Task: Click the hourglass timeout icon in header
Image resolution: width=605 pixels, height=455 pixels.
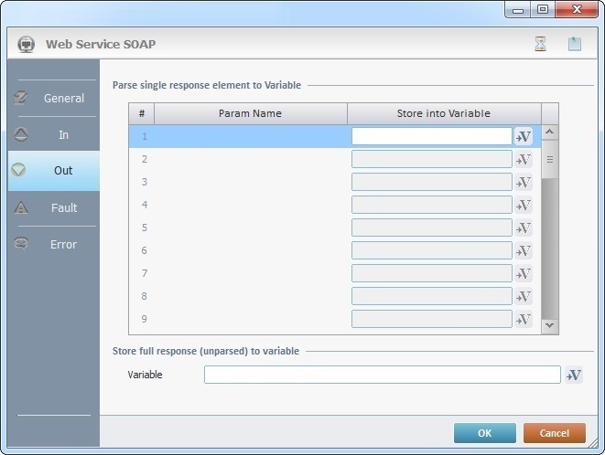Action: click(x=540, y=44)
